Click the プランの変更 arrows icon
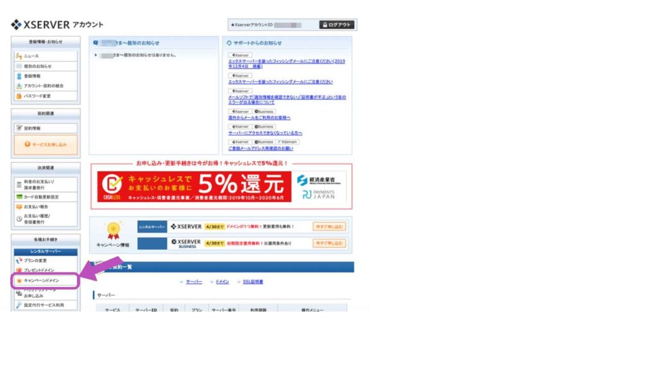Viewport: 657px width, 369px height. click(19, 260)
